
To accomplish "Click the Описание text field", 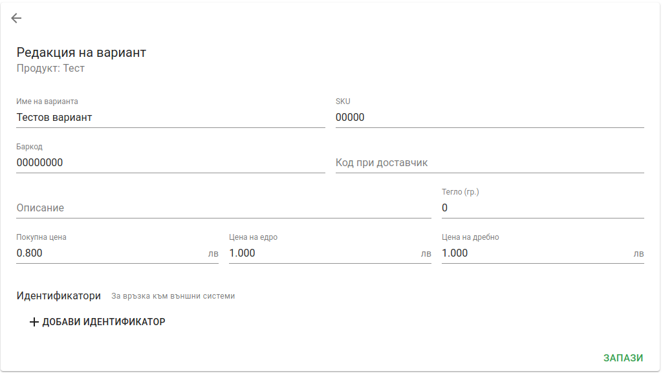I will click(x=224, y=208).
